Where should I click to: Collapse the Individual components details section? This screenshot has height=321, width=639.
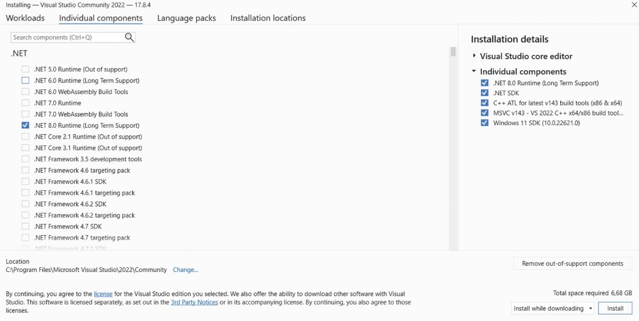tap(474, 71)
